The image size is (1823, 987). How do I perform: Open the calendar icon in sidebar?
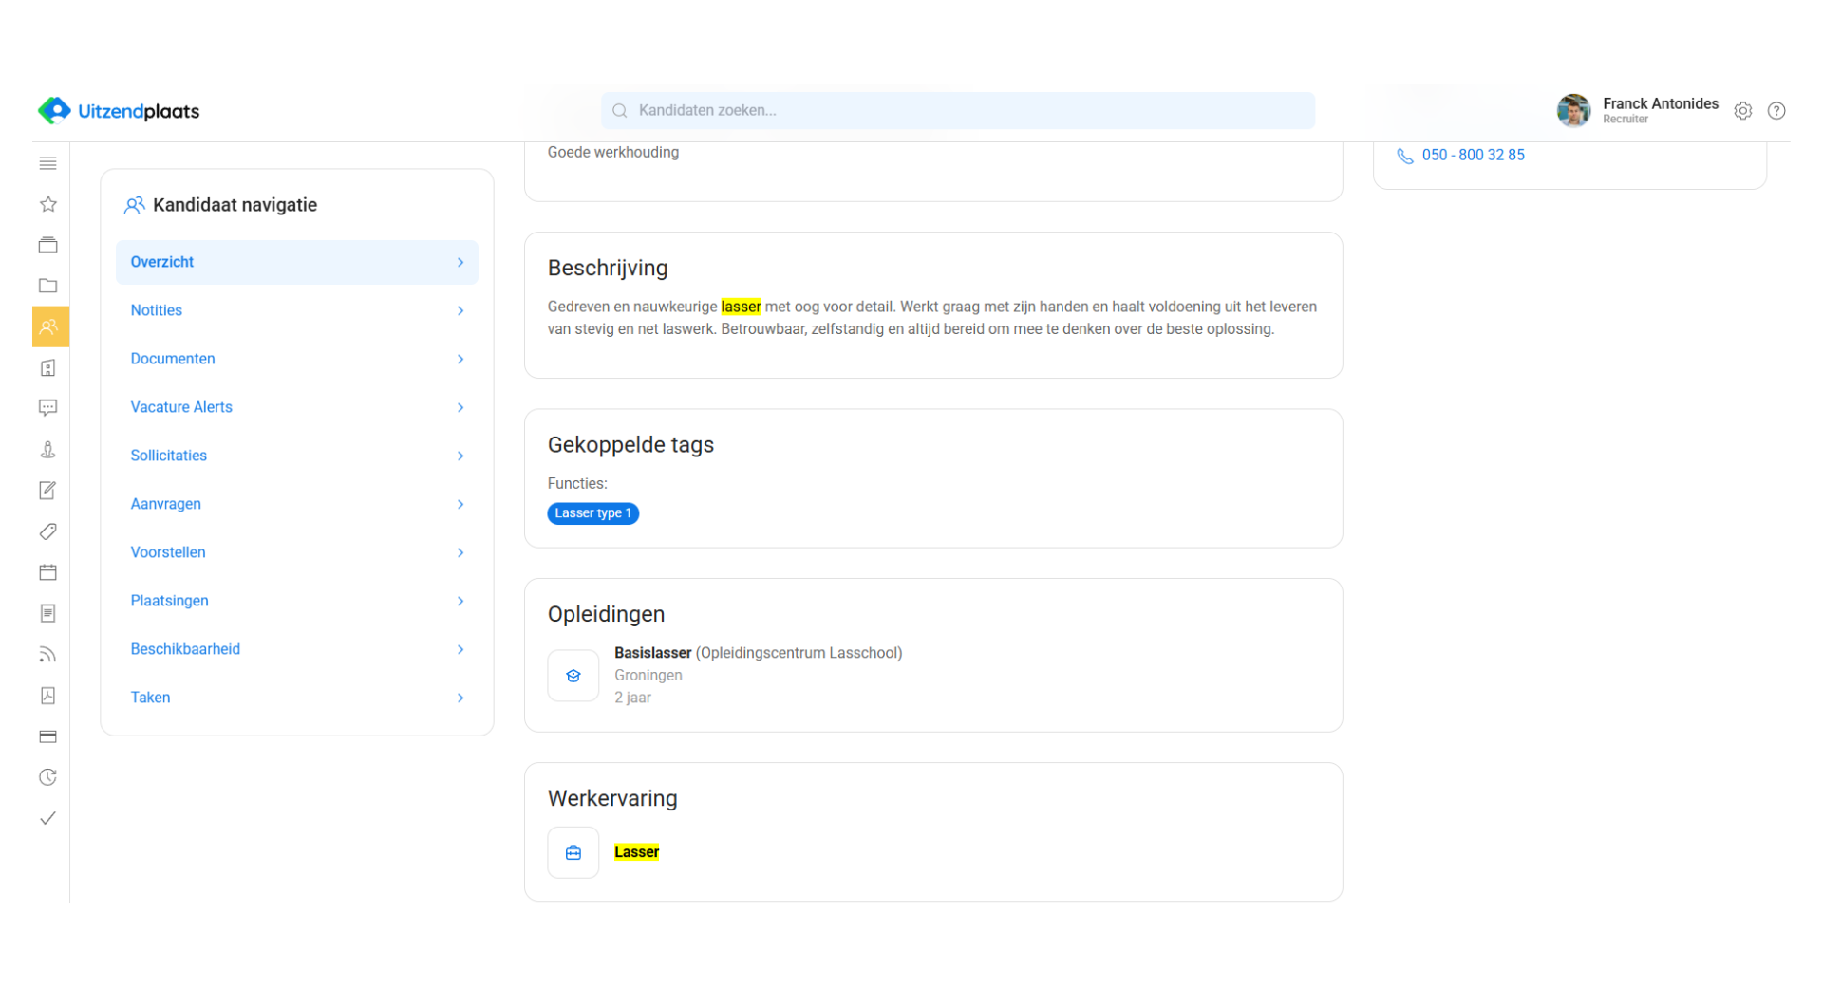pos(48,572)
